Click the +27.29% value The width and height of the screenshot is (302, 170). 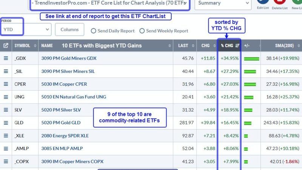point(230,71)
